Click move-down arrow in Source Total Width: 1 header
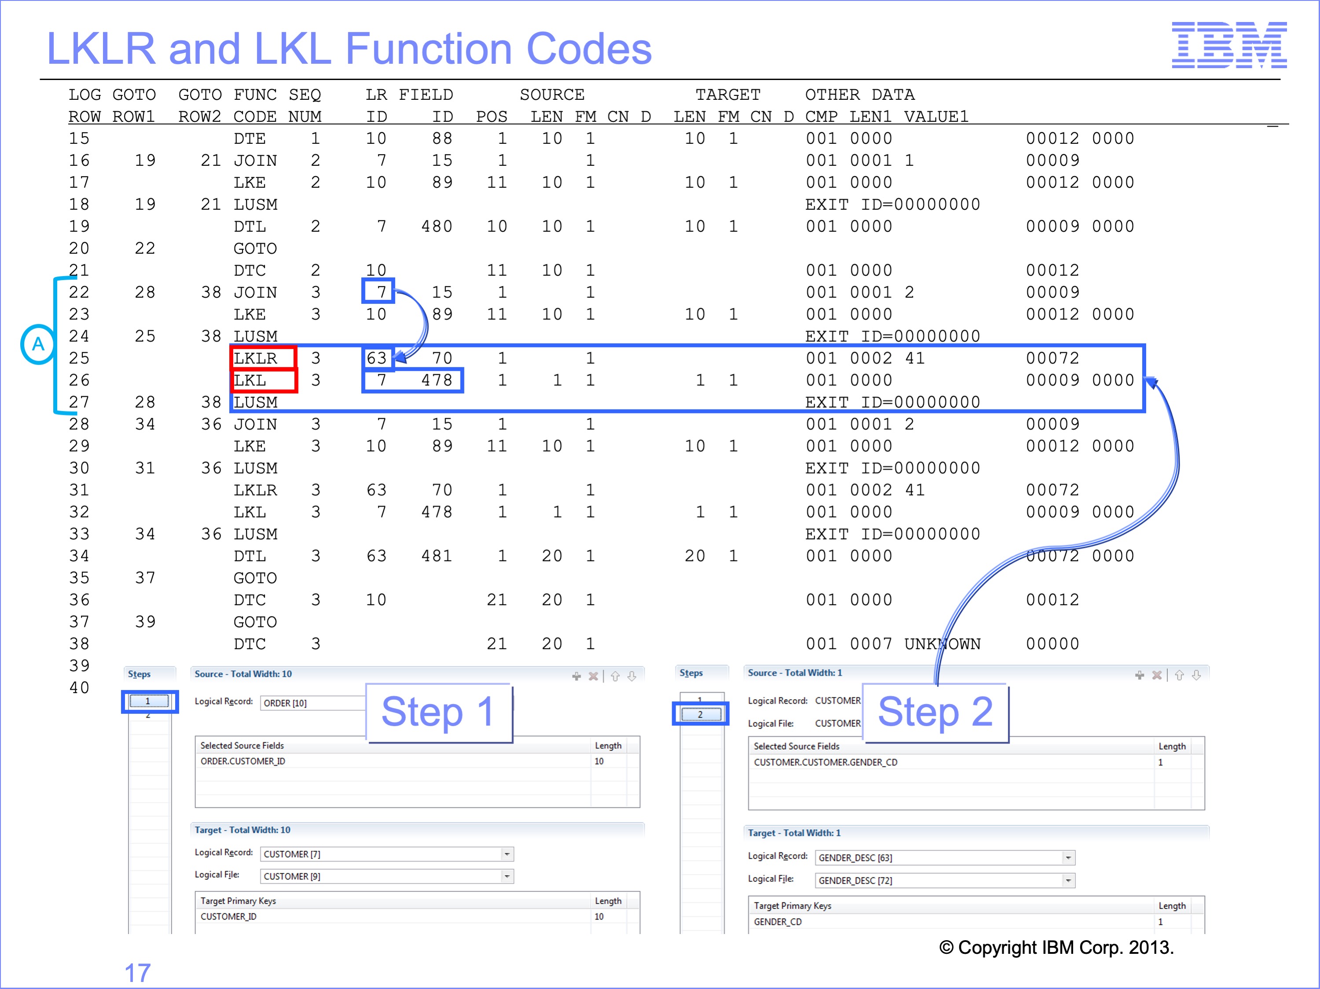This screenshot has width=1320, height=989. (1196, 675)
